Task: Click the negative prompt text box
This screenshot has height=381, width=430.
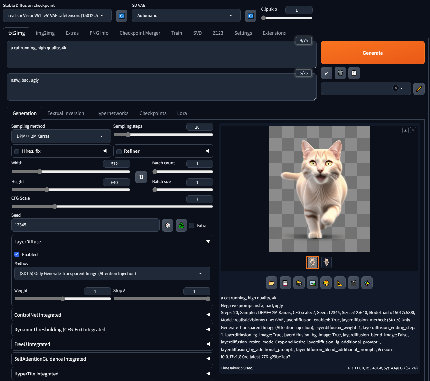Action: [162, 87]
